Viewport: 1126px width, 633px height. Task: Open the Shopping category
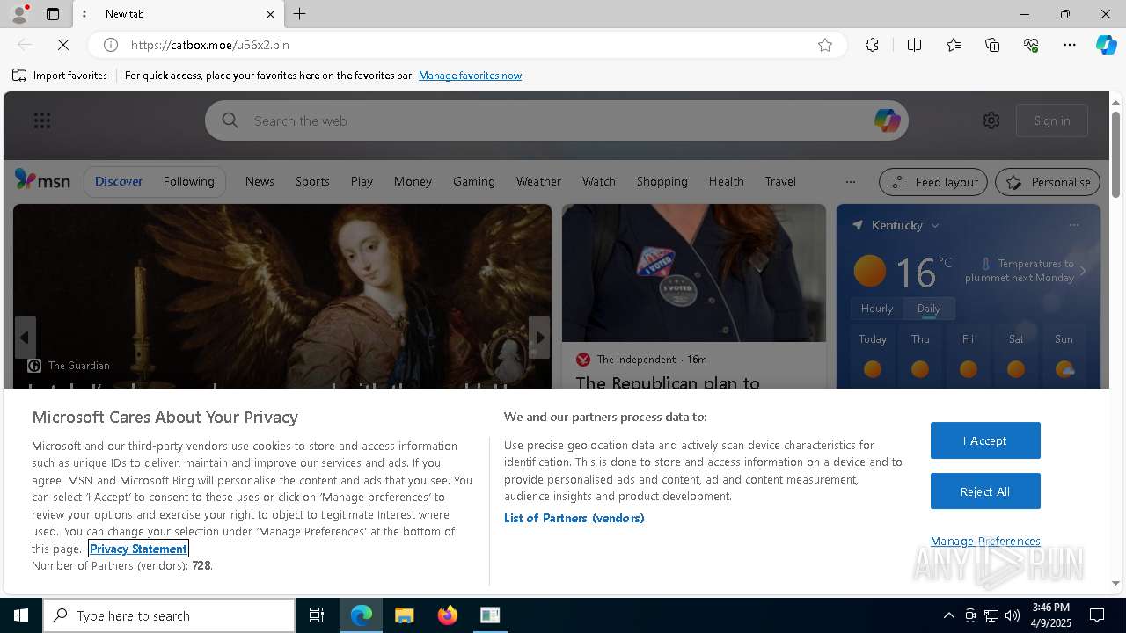pyautogui.click(x=662, y=181)
